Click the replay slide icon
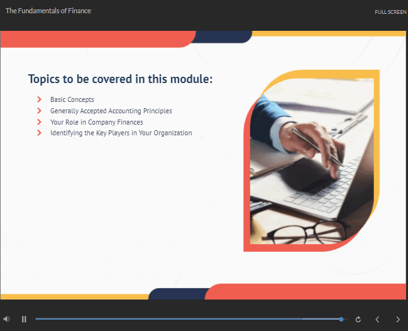The image size is (408, 331). point(358,319)
